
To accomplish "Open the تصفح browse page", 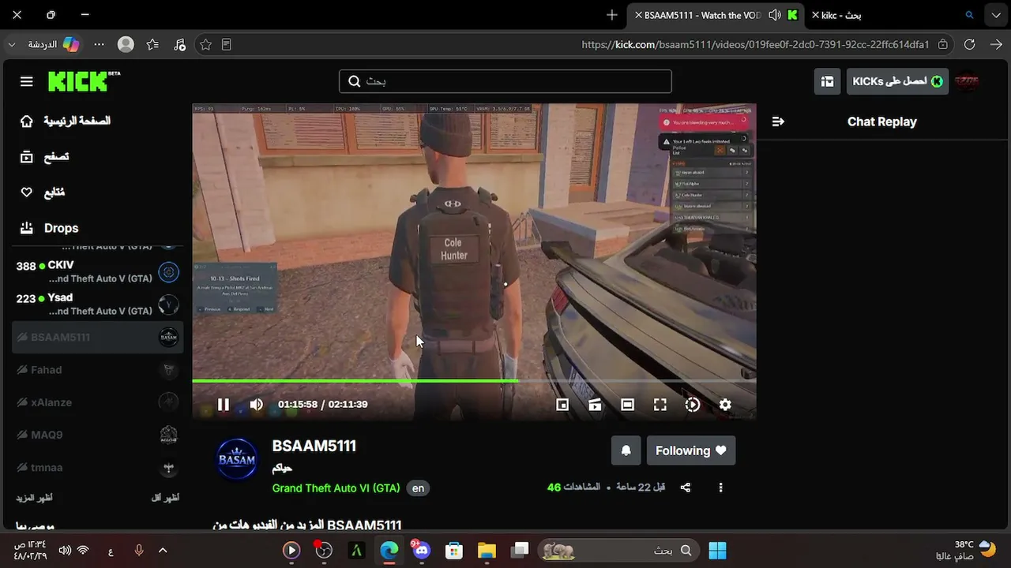I will 44,157.
